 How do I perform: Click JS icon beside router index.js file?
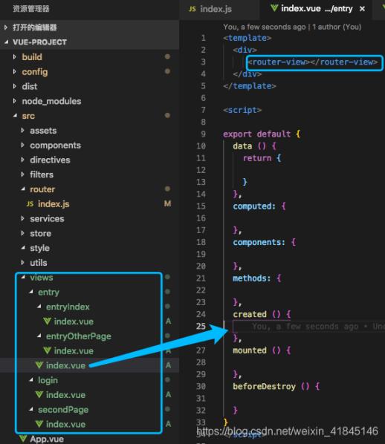pos(30,204)
